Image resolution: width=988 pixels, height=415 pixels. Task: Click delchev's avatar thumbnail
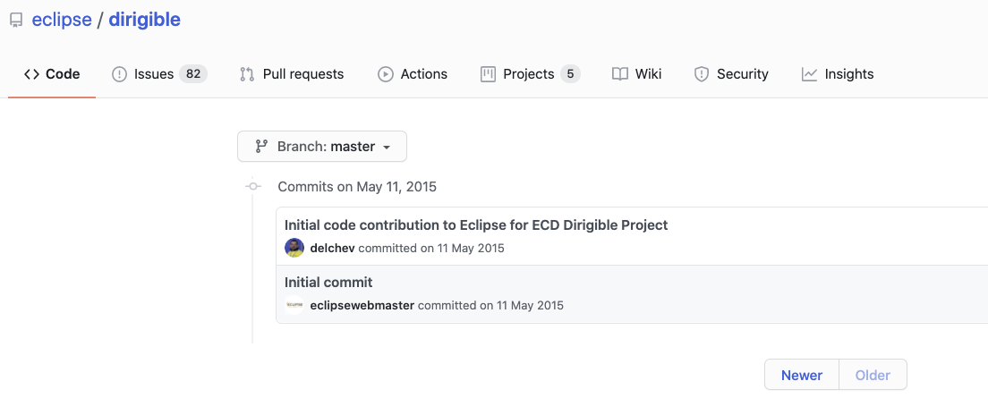click(x=294, y=248)
